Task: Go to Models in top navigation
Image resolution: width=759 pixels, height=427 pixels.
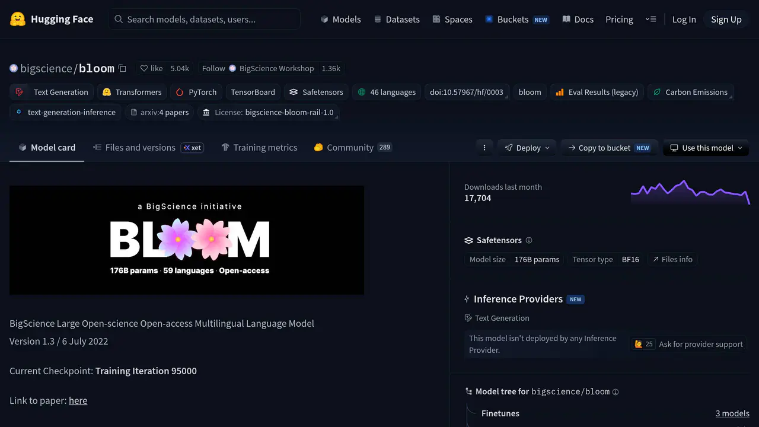Action: pyautogui.click(x=340, y=19)
